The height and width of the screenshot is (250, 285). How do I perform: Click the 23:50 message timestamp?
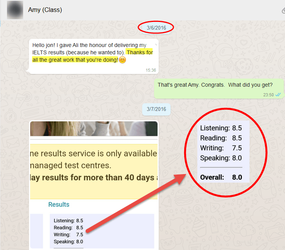tap(268, 95)
